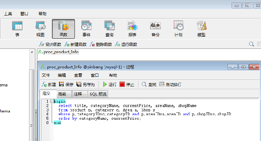261x141 pixels.
Task: Switch to the 高级 (Advanced) tab
Action: pyautogui.click(x=64, y=94)
